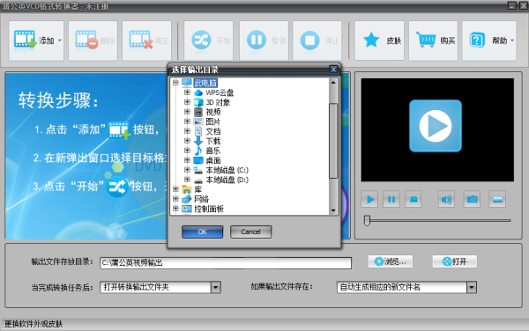The width and height of the screenshot is (529, 331).
Task: Click the stop button under the preview
Action: (414, 199)
